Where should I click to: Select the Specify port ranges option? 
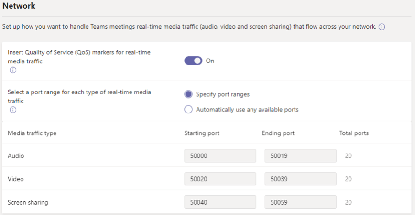coord(188,94)
